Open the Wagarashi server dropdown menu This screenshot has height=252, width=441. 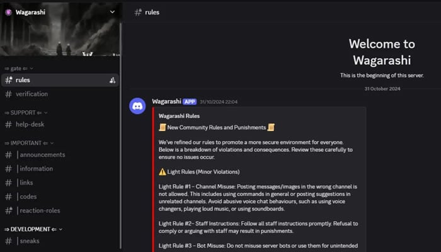[x=112, y=12]
